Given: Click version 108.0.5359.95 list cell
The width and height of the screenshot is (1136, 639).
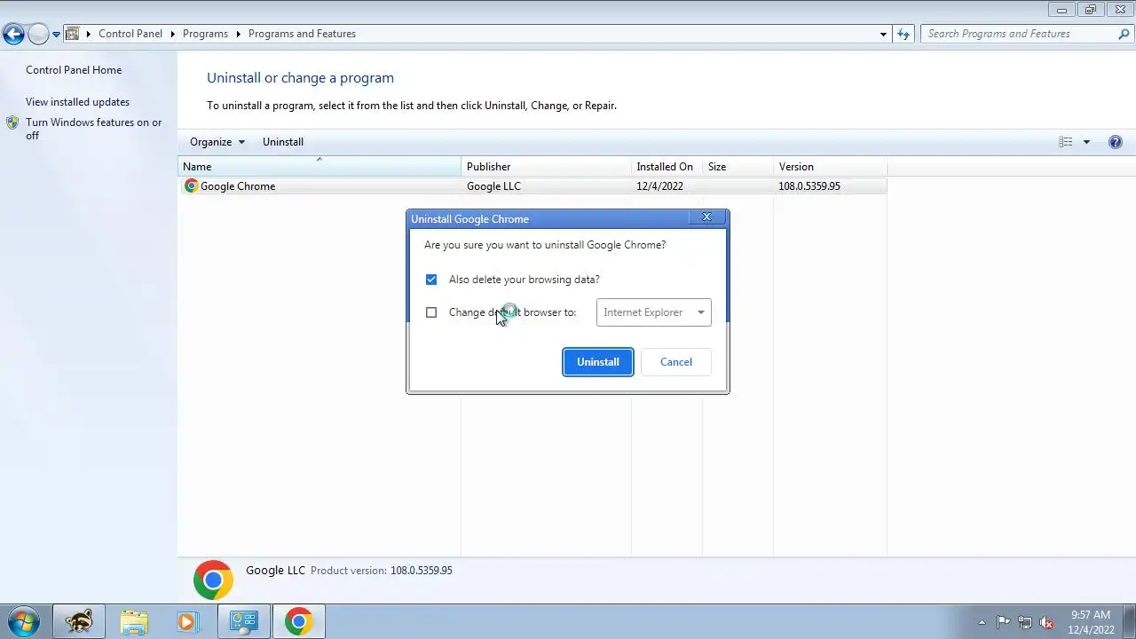Looking at the screenshot, I should click(809, 186).
